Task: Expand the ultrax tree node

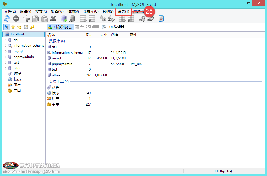Action: [x=6, y=68]
